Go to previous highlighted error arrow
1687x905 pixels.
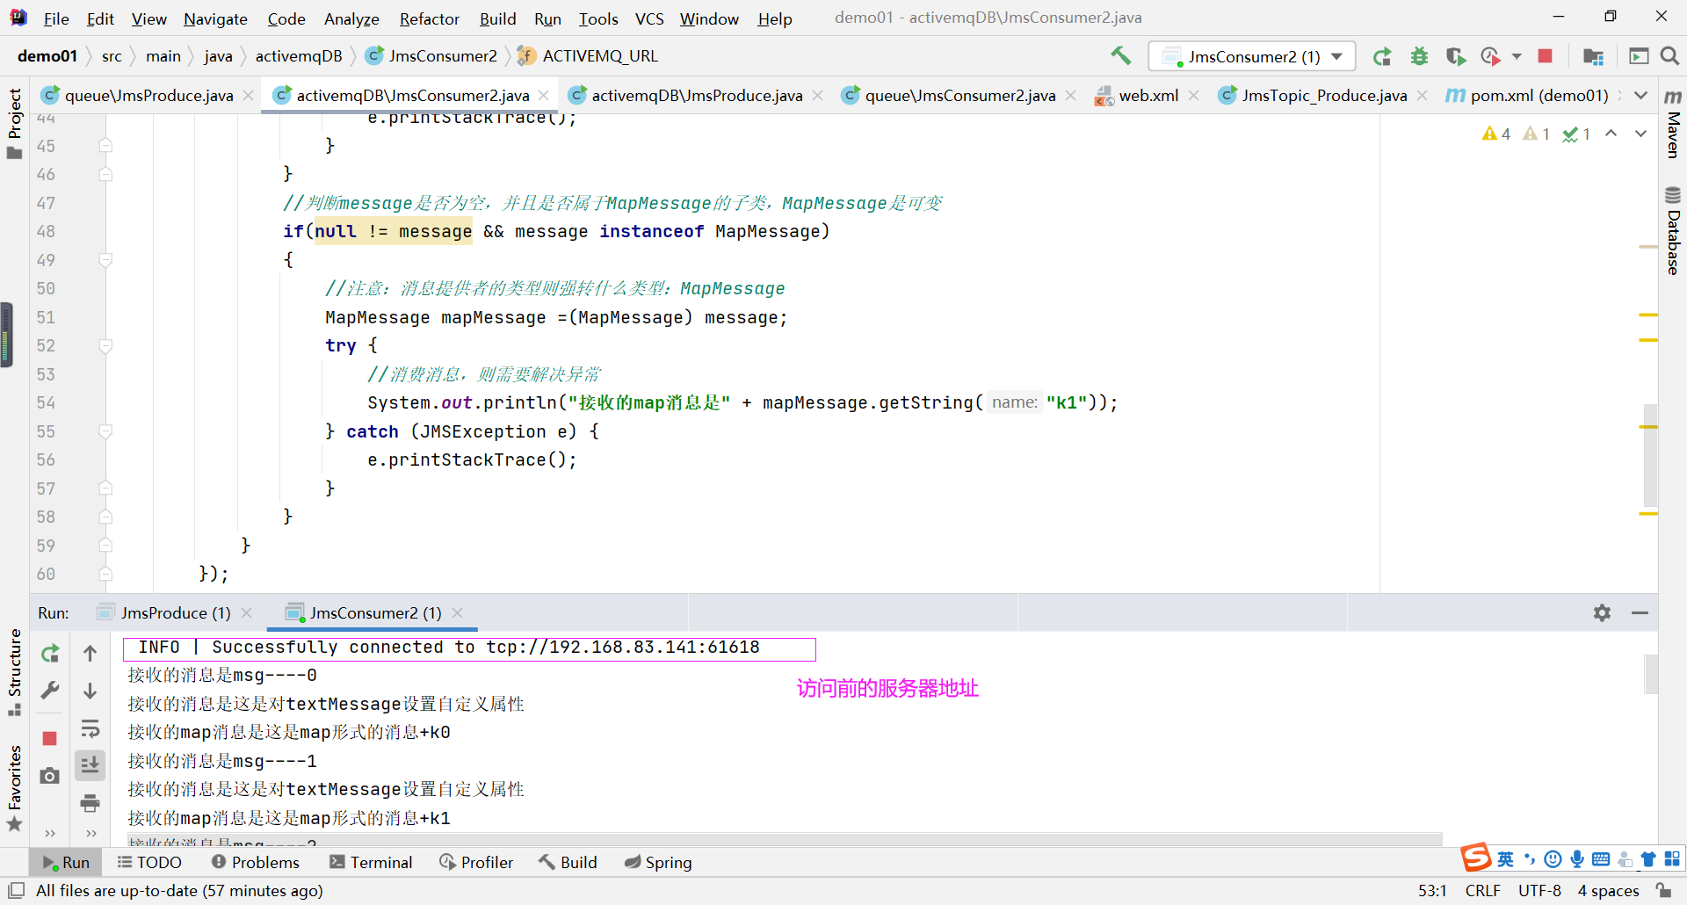[1611, 134]
